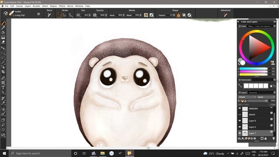Switch to Color Set Libraries tab
The width and height of the screenshot is (279, 157).
262,26
